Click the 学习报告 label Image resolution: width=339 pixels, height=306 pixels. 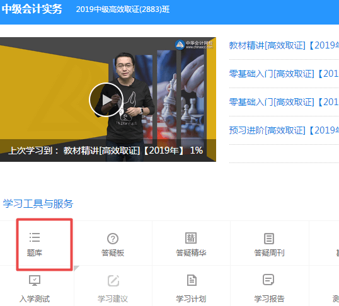pos(269,298)
